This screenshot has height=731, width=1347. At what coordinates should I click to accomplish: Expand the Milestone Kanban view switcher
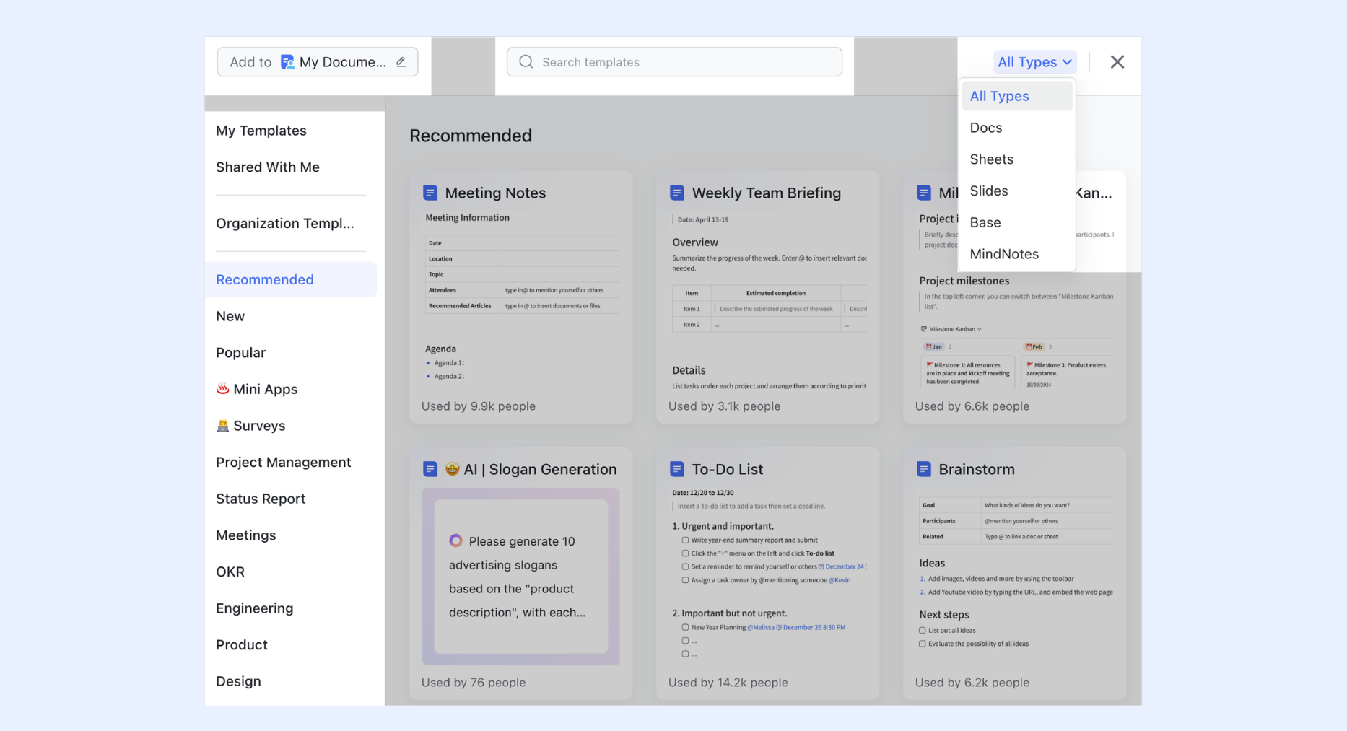pyautogui.click(x=951, y=329)
